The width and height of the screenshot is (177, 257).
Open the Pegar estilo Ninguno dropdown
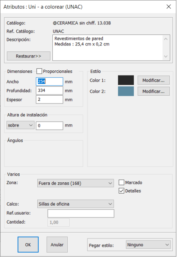pyautogui.click(x=148, y=245)
